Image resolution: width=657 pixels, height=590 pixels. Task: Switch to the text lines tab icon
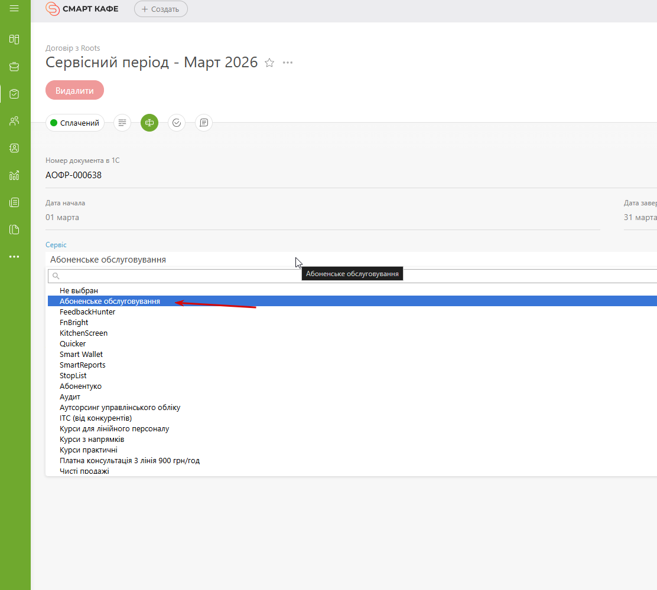click(x=122, y=123)
